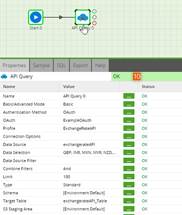The height and width of the screenshot is (215, 182).
Task: Click the 'Connection Options' property label
Action: [x=22, y=136]
